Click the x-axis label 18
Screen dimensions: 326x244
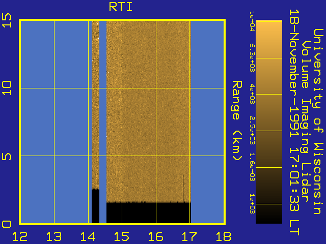[x=224, y=236]
